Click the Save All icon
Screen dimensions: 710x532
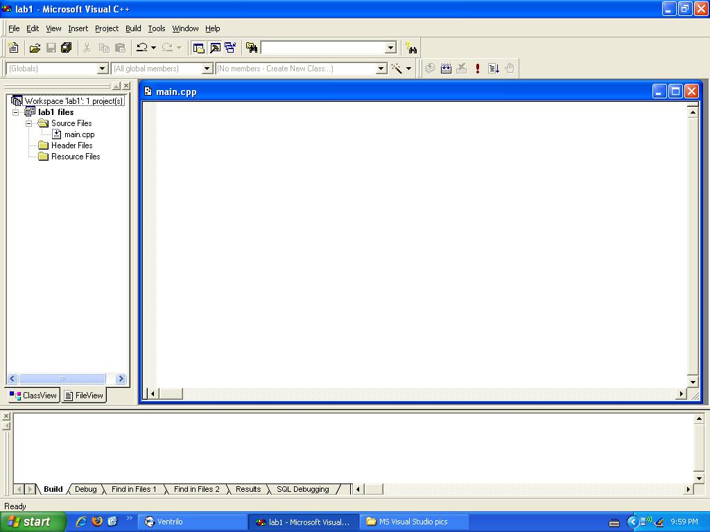67,48
